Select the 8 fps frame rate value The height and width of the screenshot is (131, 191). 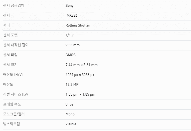point(69,104)
